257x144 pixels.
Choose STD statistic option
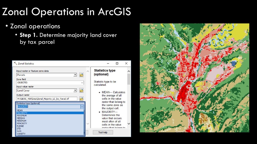pyautogui.click(x=50, y=129)
